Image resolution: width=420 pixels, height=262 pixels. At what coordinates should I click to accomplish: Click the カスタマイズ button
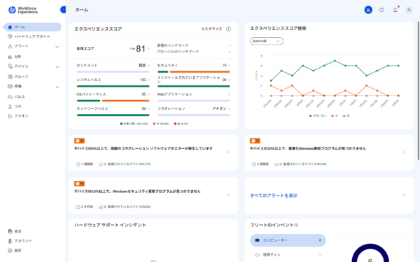pyautogui.click(x=211, y=29)
